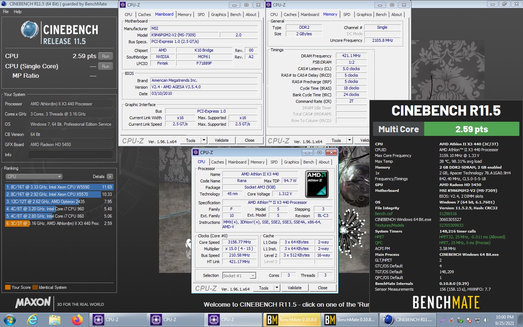Activate the highlighted BenchMate 0.10.8.0 taskbar button
Image resolution: width=523 pixels, height=327 pixels.
point(292,320)
